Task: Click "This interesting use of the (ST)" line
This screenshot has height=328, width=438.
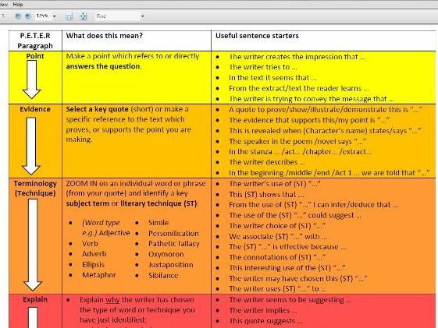Action: (x=287, y=268)
